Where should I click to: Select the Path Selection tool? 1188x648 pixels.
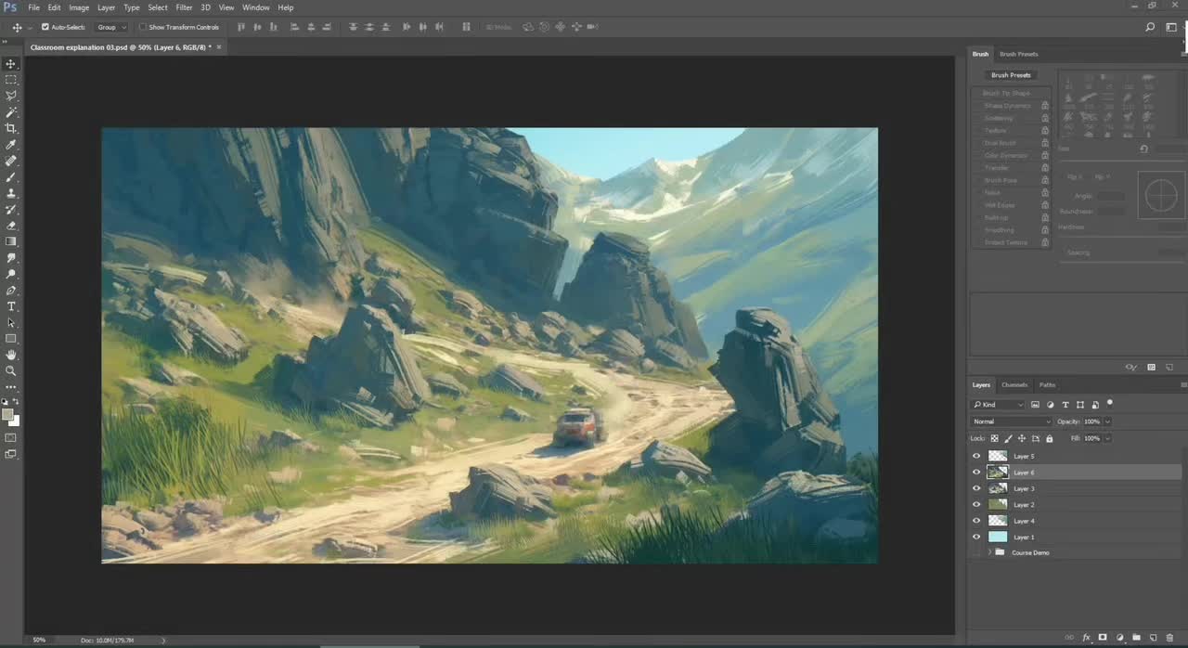pyautogui.click(x=11, y=322)
